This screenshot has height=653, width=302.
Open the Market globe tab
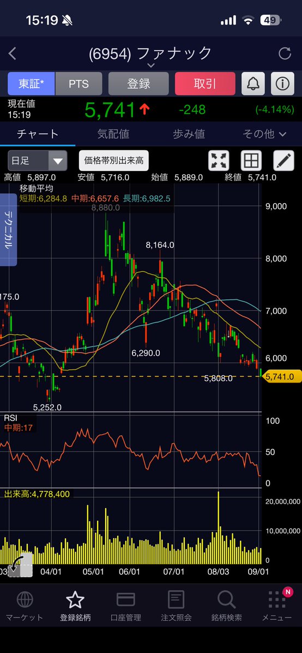coord(25,606)
